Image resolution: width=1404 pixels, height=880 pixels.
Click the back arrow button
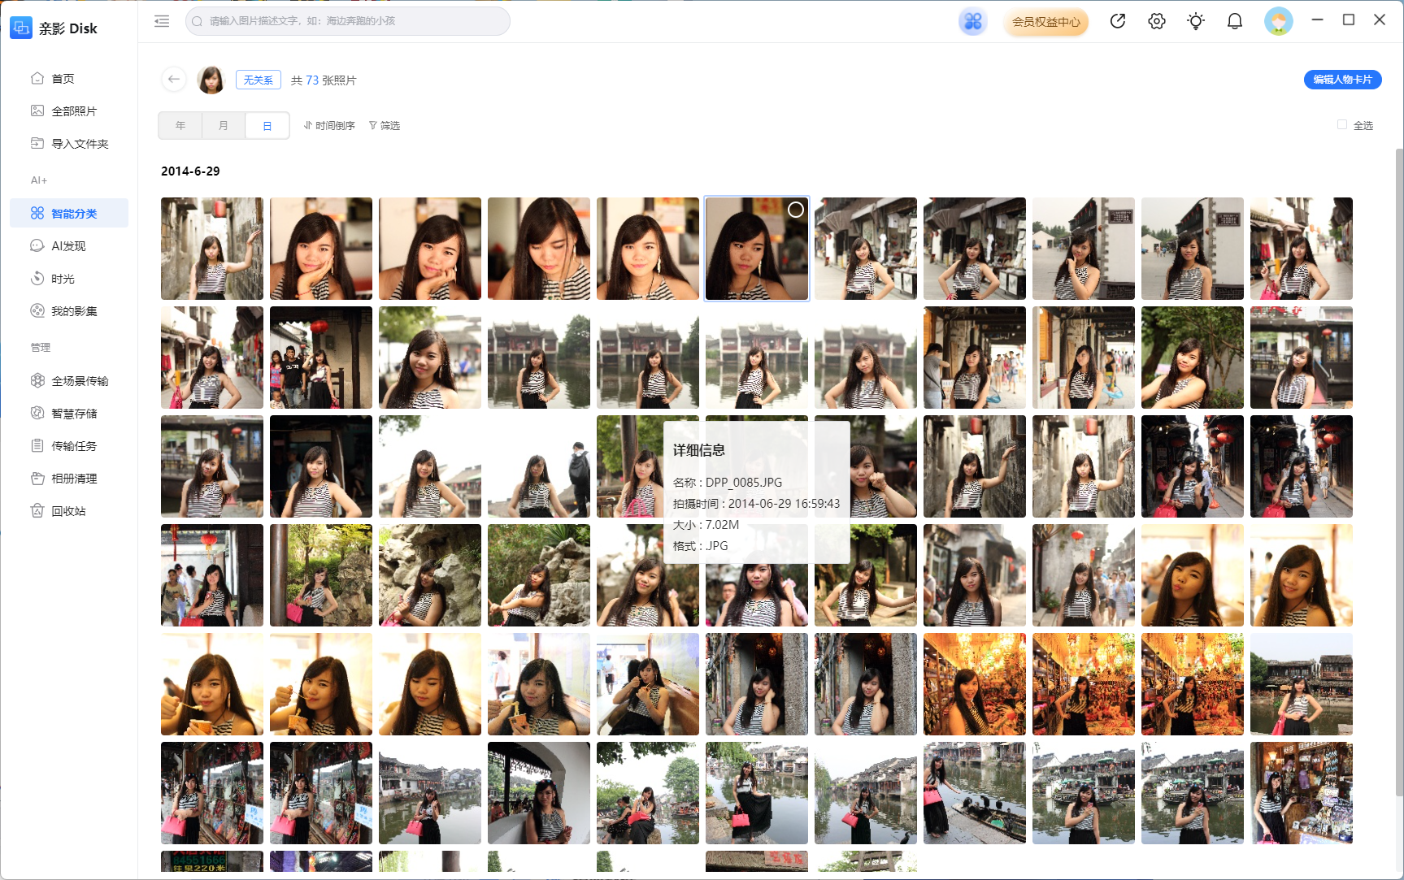click(173, 80)
